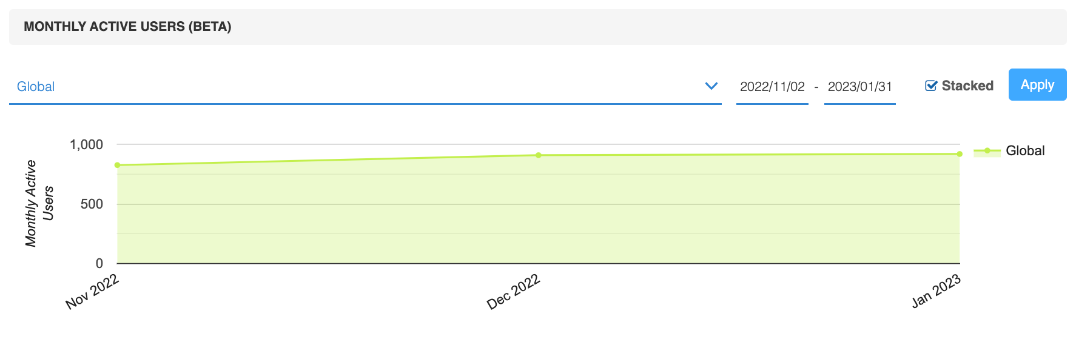Select the Jan 2023 data point
1076x342 pixels.
[x=960, y=154]
